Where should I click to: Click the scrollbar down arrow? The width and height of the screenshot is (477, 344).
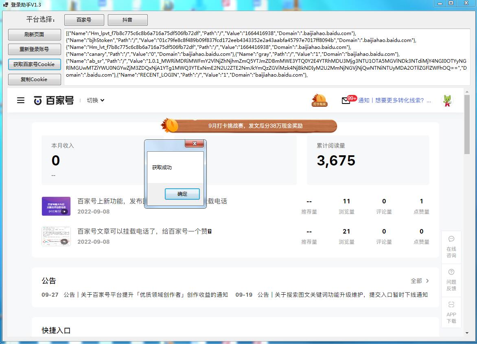[467, 333]
